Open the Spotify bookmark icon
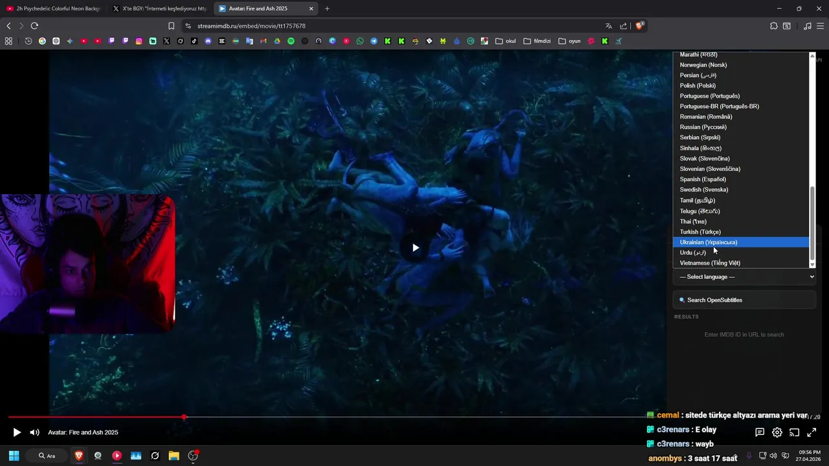This screenshot has height=466, width=829. 291,41
